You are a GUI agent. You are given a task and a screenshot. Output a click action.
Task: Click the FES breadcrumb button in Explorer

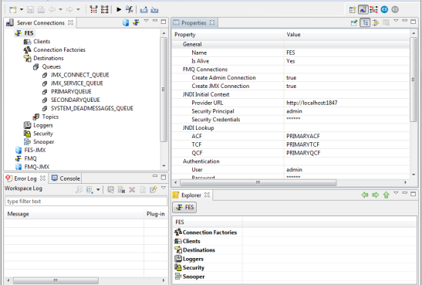click(184, 207)
